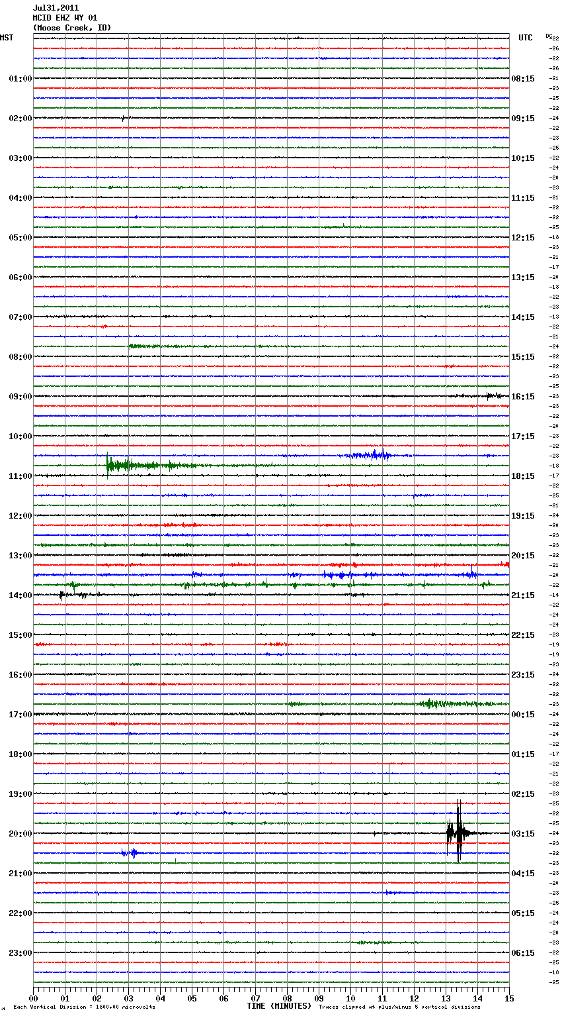Click the TIME (MINUTES) axis title
This screenshot has width=562, height=1016.
[x=279, y=1006]
